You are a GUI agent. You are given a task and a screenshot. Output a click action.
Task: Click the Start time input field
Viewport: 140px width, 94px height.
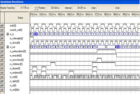[x=106, y=8]
